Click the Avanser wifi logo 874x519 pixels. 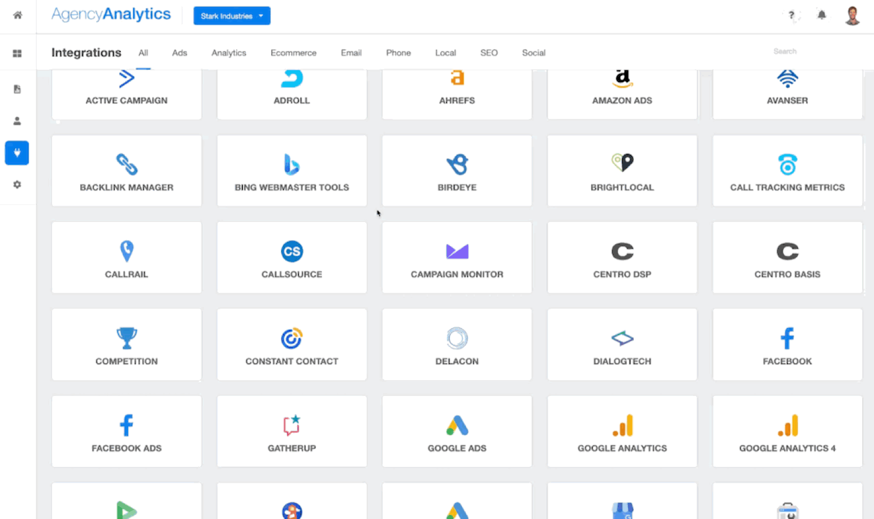(x=787, y=78)
